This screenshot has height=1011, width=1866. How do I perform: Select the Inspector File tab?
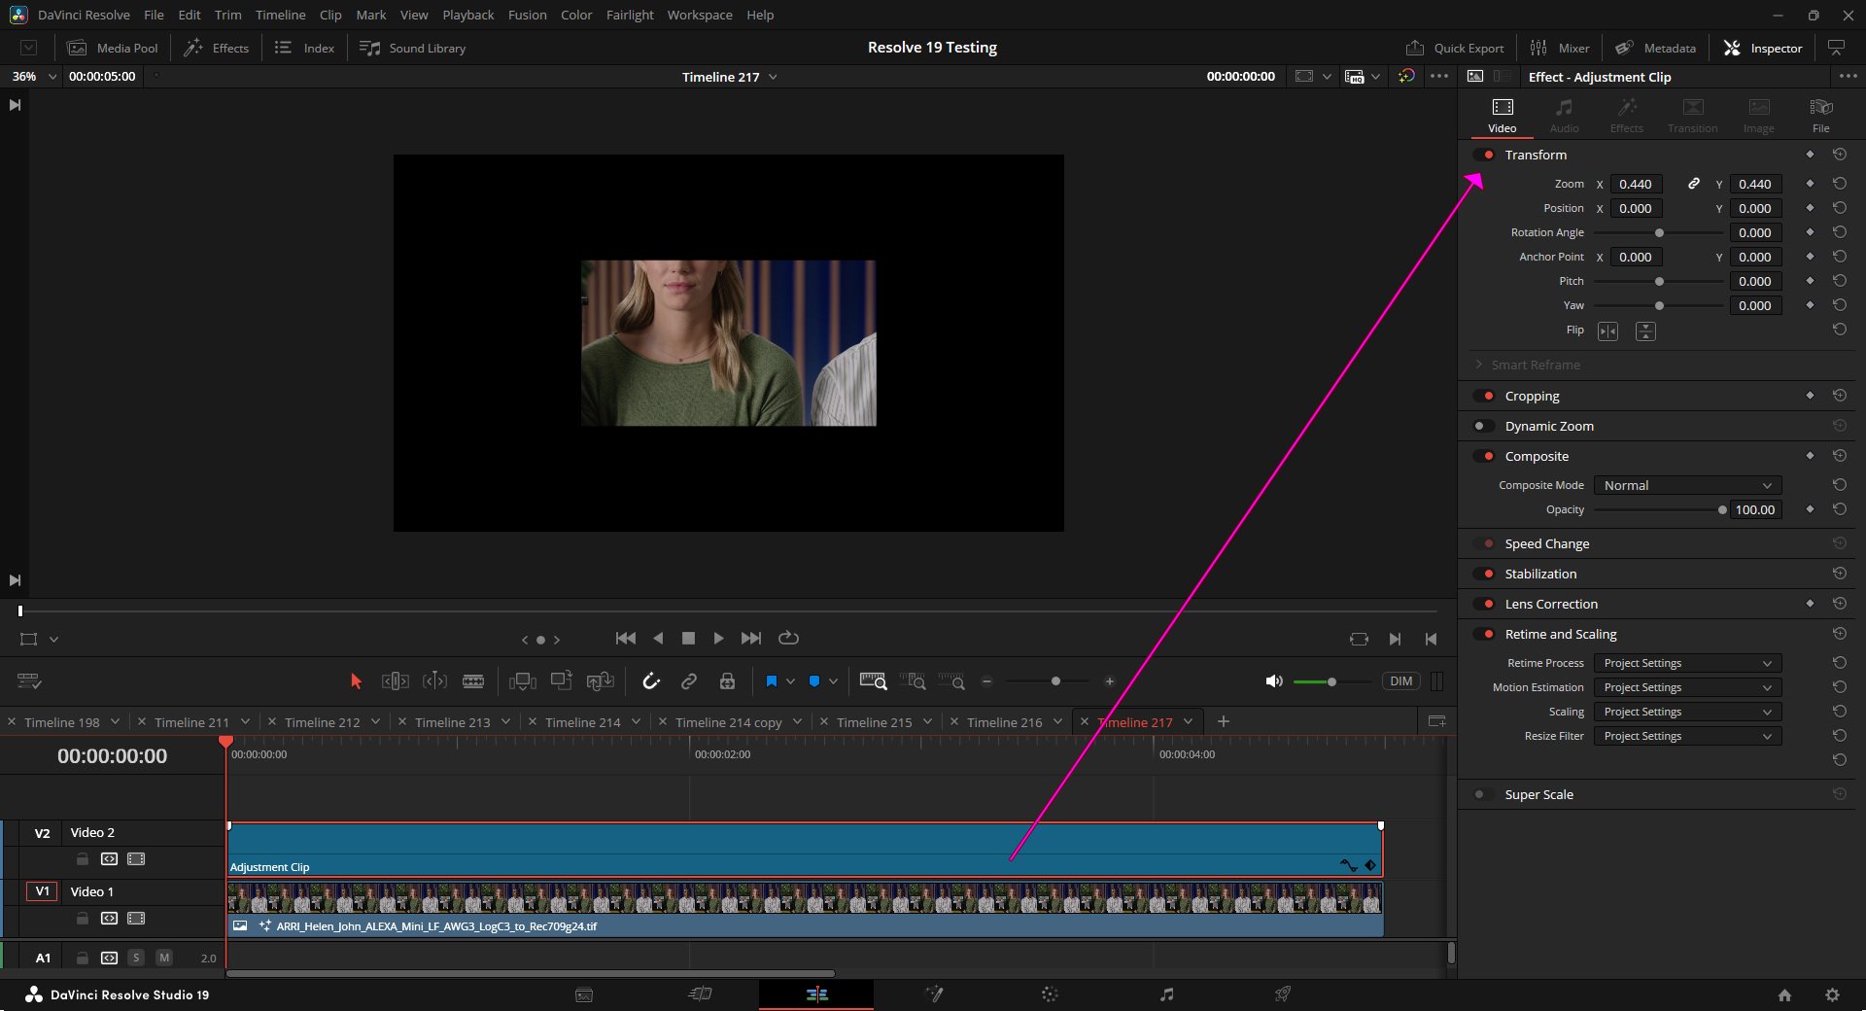click(x=1820, y=115)
